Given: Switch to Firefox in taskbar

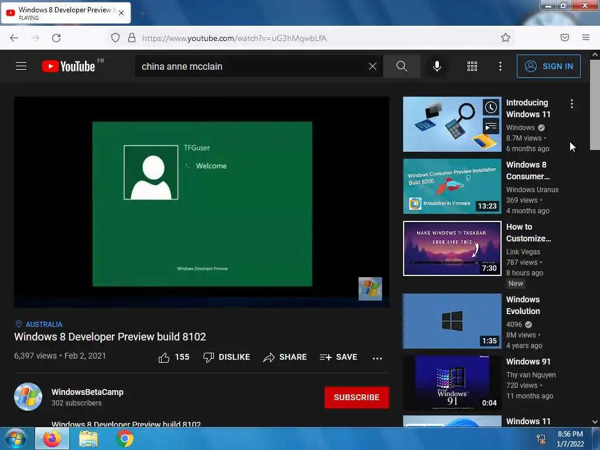Looking at the screenshot, I should click(x=52, y=438).
